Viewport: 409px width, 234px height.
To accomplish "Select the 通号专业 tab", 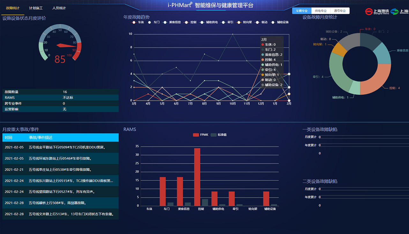I will click(340, 11).
